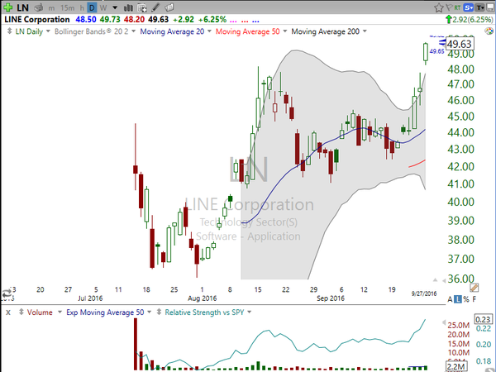
Task: Open the timeframe dropdown arrow after W
Action: (115, 7)
